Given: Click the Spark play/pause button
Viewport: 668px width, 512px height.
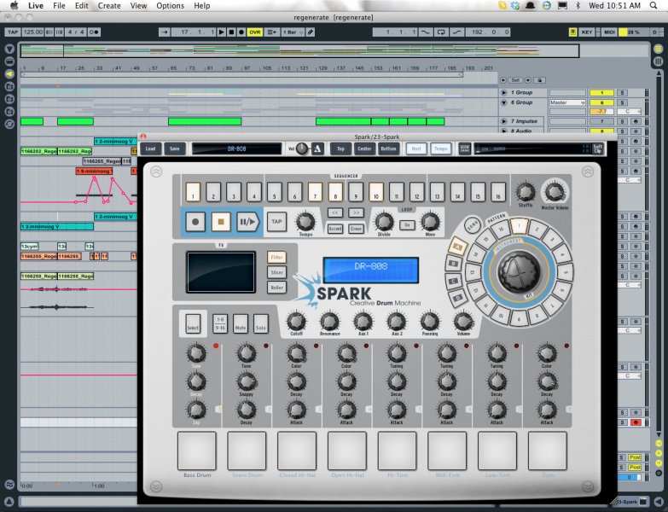Looking at the screenshot, I should 247,222.
